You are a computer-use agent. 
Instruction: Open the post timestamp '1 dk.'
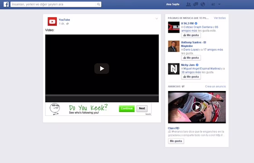tap(62, 24)
